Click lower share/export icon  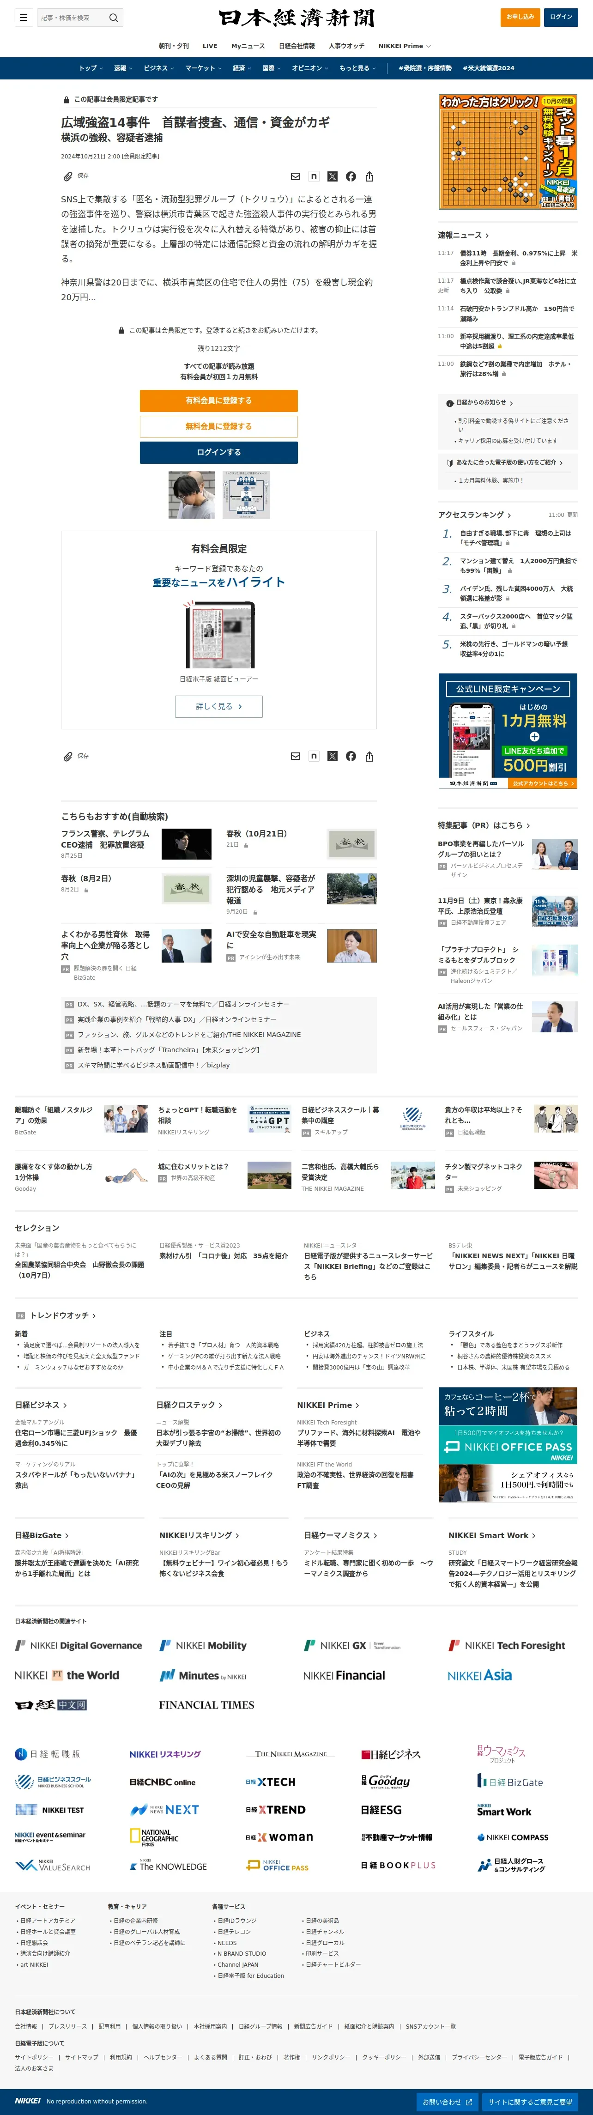click(369, 756)
